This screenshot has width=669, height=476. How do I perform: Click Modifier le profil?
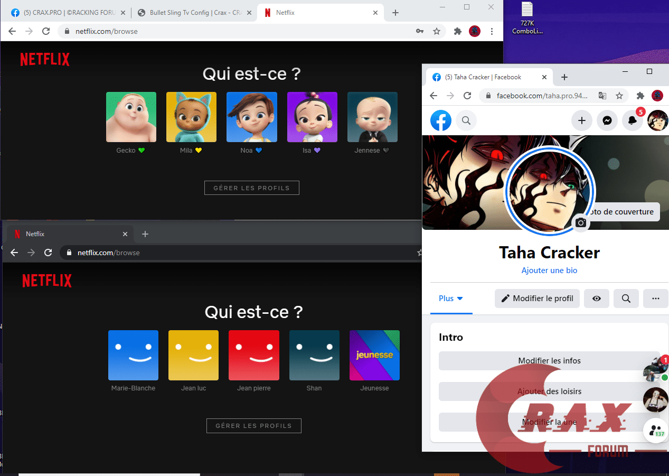538,298
